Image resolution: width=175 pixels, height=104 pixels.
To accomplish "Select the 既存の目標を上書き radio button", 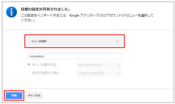I will [x=29, y=73].
